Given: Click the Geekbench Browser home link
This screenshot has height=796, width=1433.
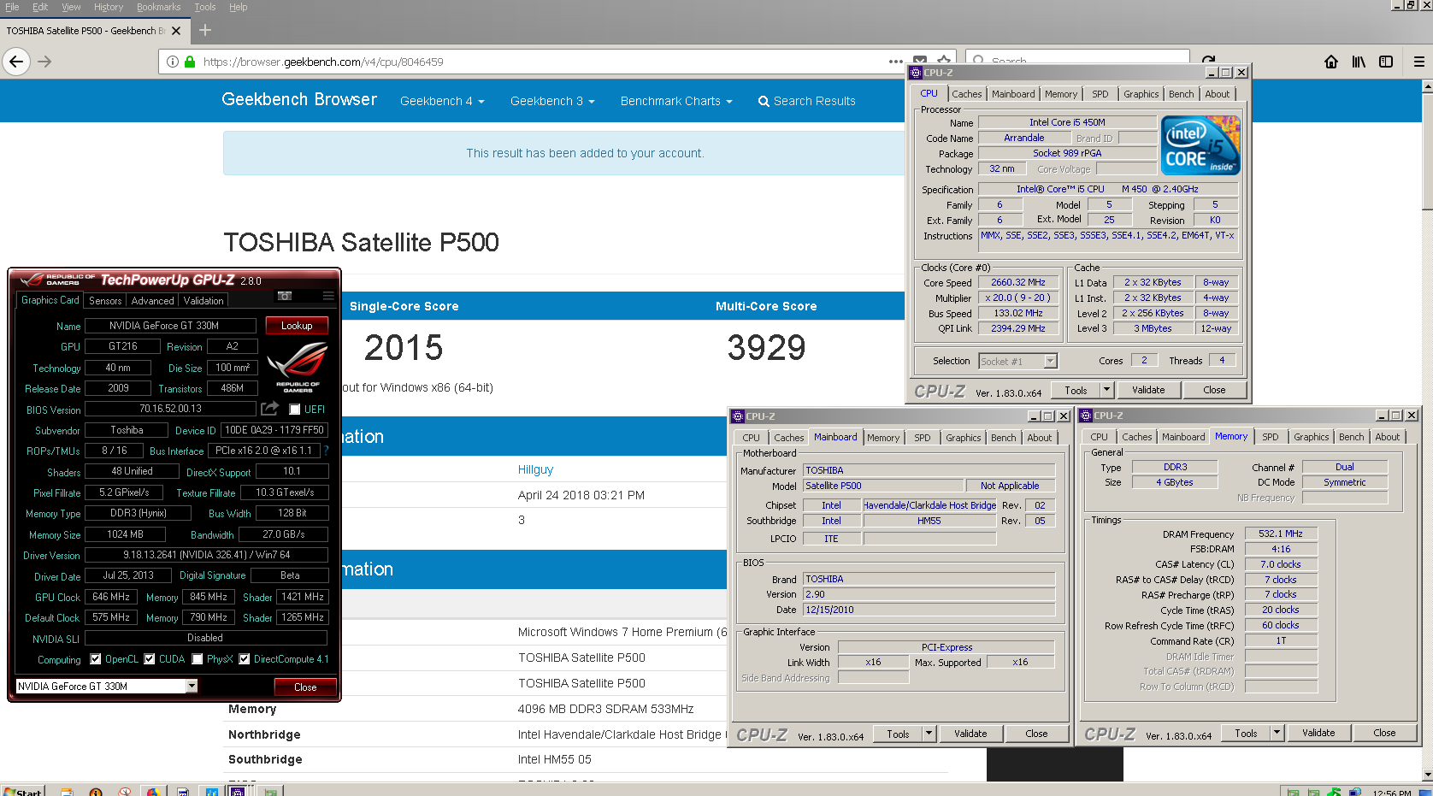Looking at the screenshot, I should pos(299,99).
